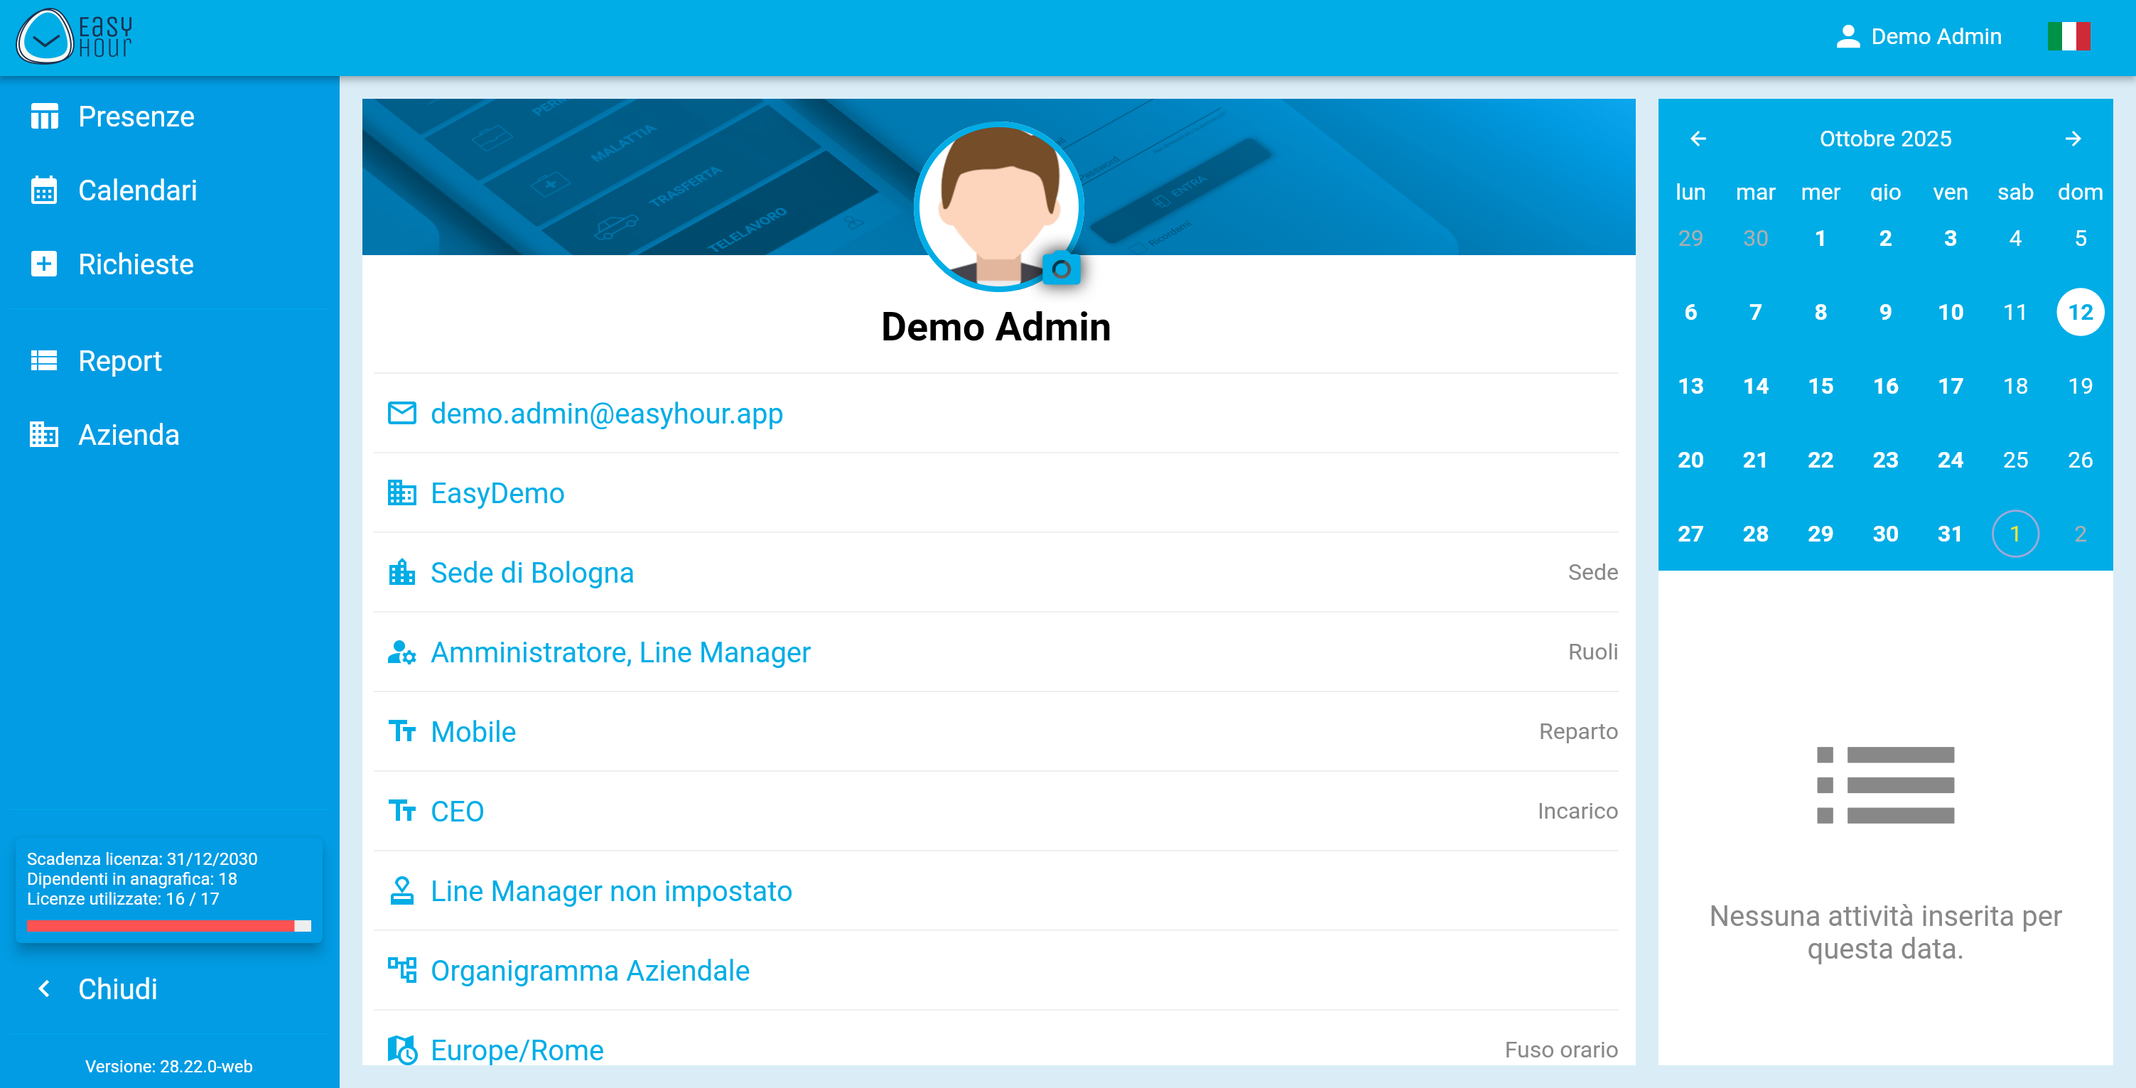Go to next month in calendar
The height and width of the screenshot is (1088, 2136).
2072,139
